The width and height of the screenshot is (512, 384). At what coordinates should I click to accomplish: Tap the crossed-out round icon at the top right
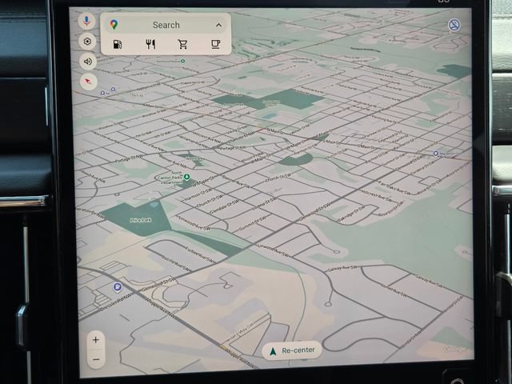[454, 25]
